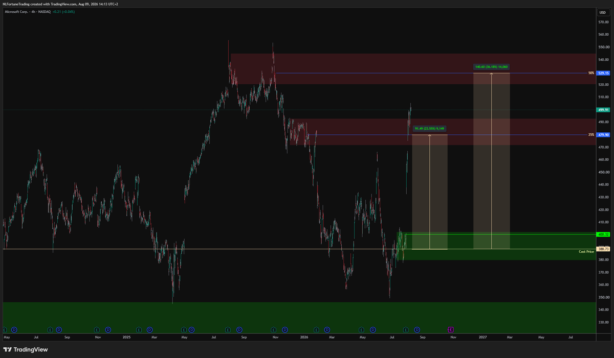Click the 510.00 price axis label
The image size is (614, 358).
603,97
